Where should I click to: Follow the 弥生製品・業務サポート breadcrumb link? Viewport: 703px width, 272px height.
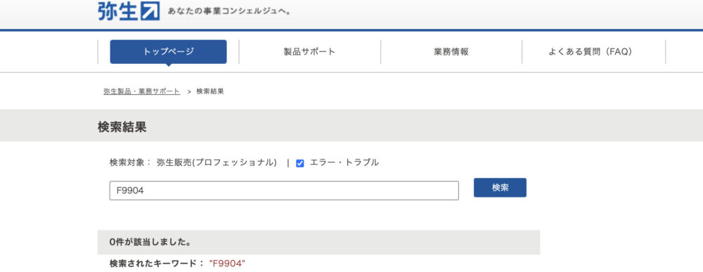[x=142, y=91]
